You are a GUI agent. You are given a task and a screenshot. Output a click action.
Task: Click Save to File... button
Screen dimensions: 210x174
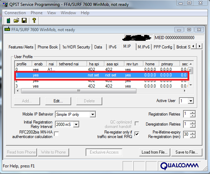tap(187, 152)
